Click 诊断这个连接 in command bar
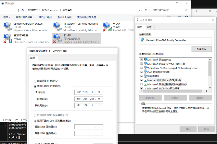217x144 pixels. tap(45, 17)
